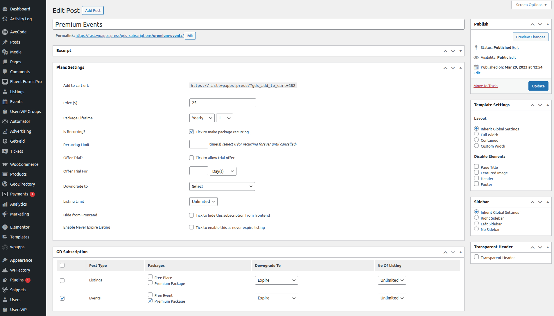Click the Dashboard gauge icon in sidebar

coord(5,9)
